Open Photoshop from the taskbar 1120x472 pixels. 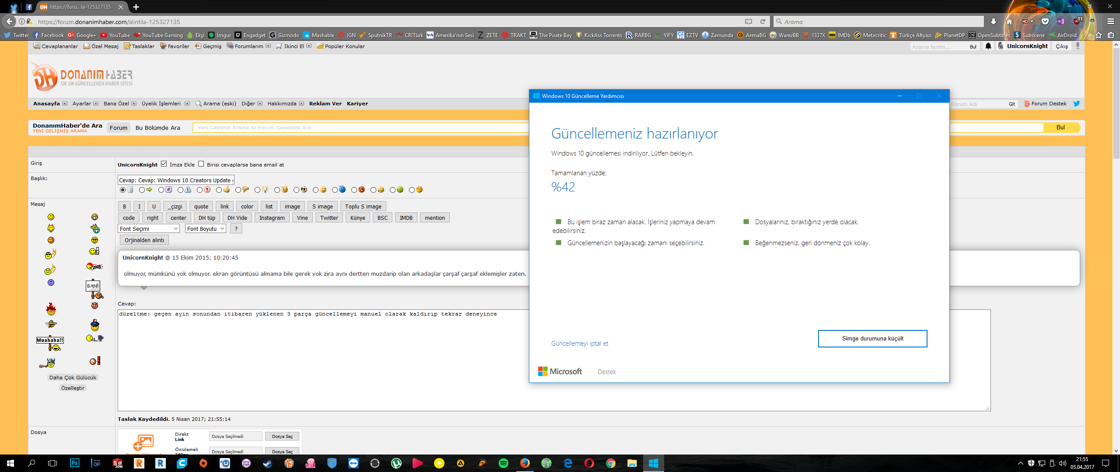[74, 463]
